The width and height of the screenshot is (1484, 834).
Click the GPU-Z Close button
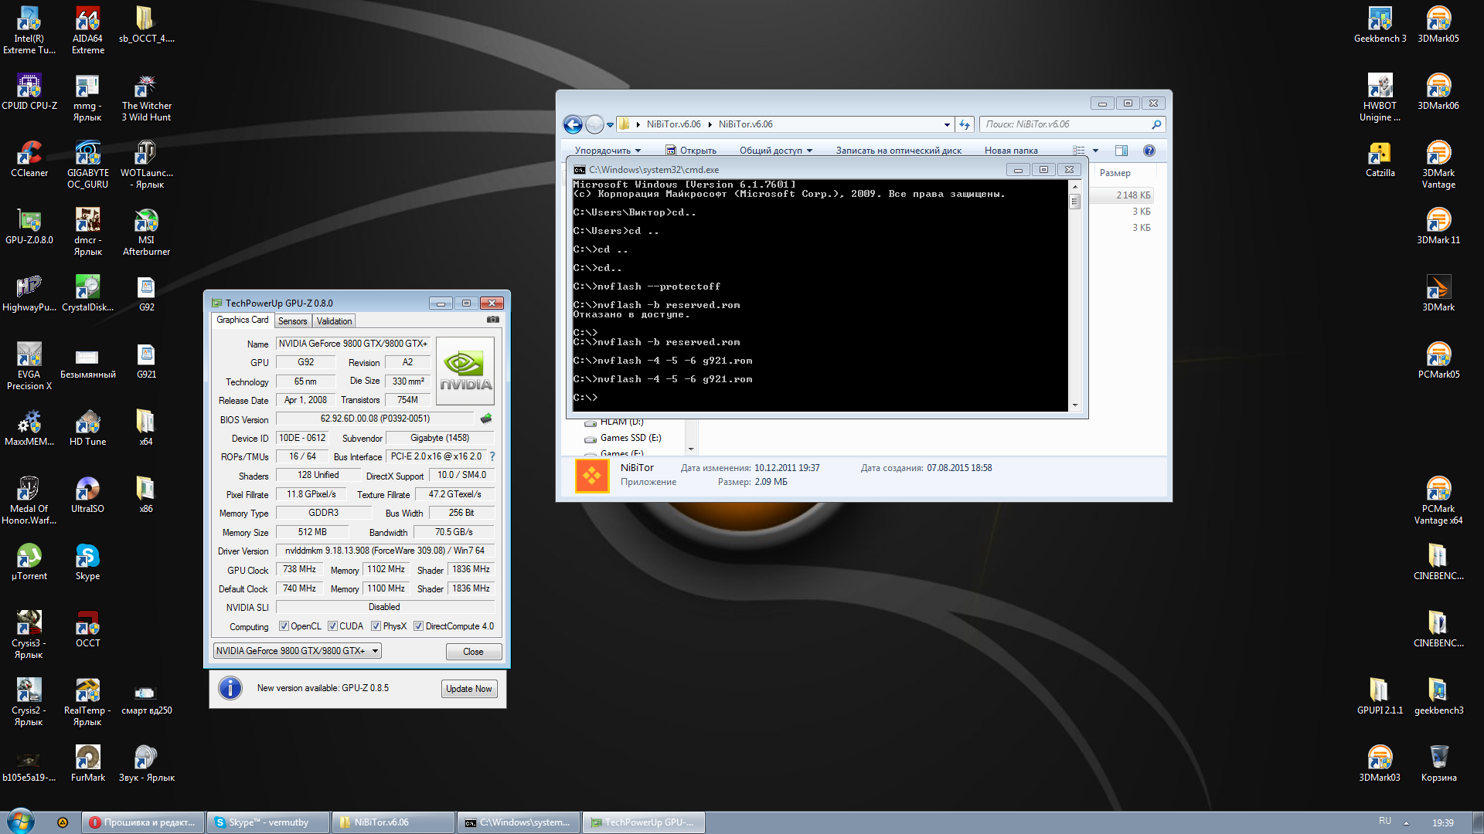coord(473,652)
